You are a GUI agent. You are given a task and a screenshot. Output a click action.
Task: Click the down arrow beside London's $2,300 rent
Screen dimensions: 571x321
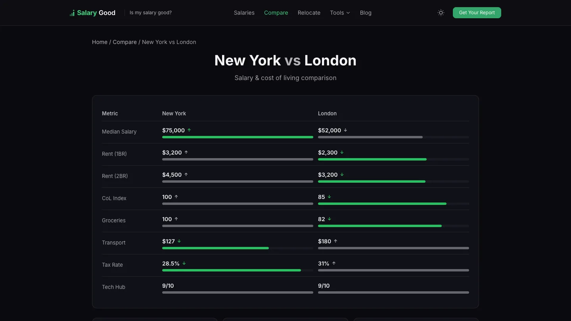point(342,152)
